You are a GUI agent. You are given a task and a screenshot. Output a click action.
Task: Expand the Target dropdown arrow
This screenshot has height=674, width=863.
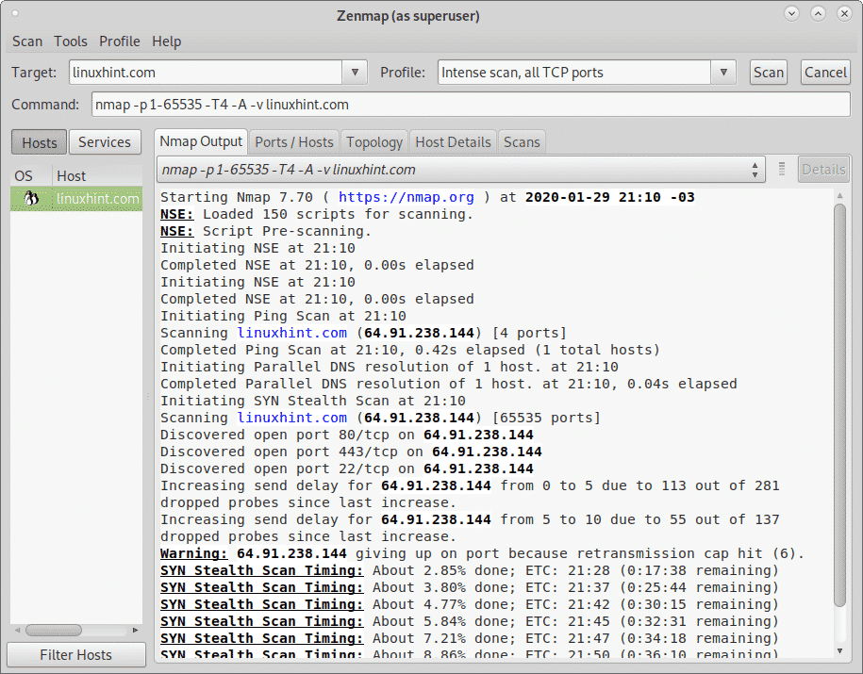[355, 73]
